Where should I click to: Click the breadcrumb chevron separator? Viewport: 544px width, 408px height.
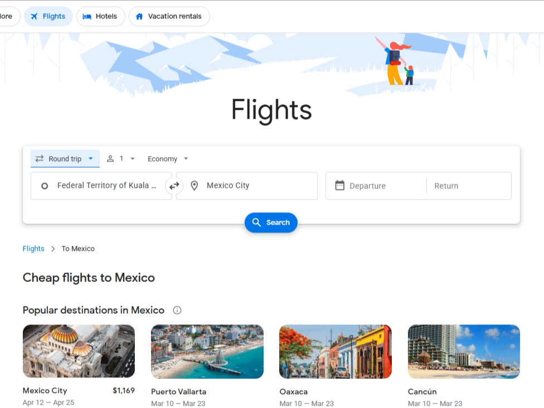53,249
